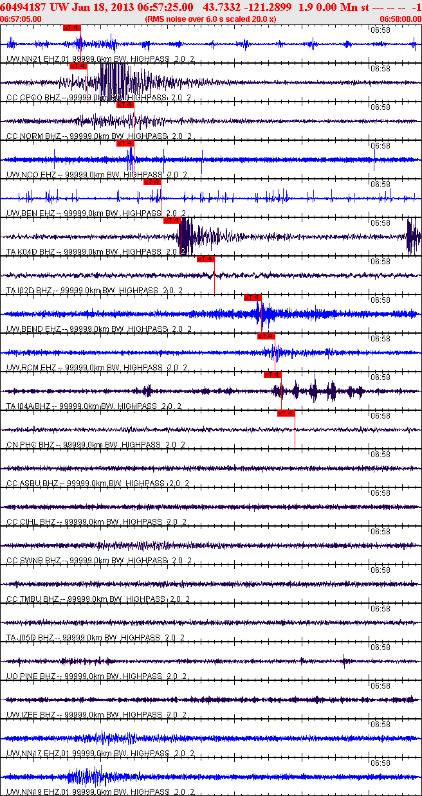Click the 06:58 tick label on UW.NN21 trace
This screenshot has width=422, height=796.
click(381, 30)
